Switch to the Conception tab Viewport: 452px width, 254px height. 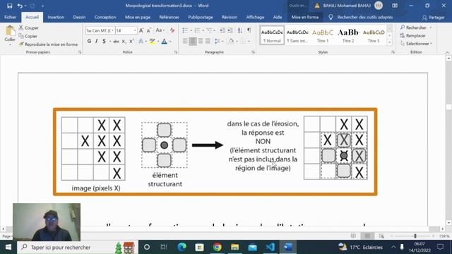pos(105,17)
